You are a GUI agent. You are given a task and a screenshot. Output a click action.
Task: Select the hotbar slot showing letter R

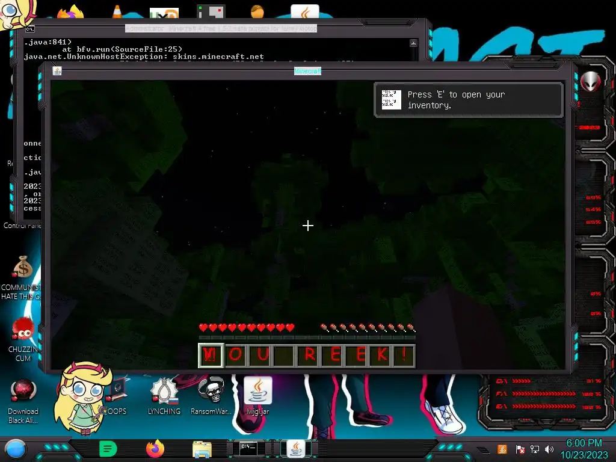(309, 355)
